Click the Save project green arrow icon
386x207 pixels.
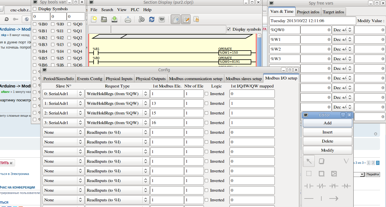click(x=114, y=19)
